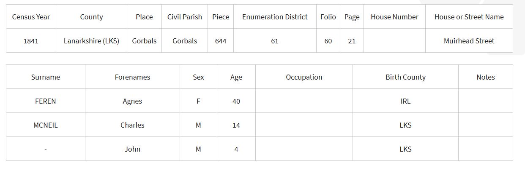Click the Notes column header
The image size is (525, 171).
[485, 77]
